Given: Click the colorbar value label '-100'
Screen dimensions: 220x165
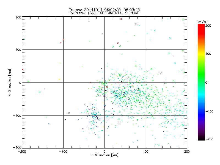Looking at the screenshot, I should point(210,112).
